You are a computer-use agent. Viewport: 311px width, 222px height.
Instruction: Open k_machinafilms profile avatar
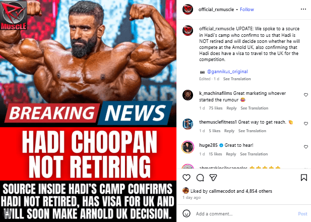coord(188,95)
